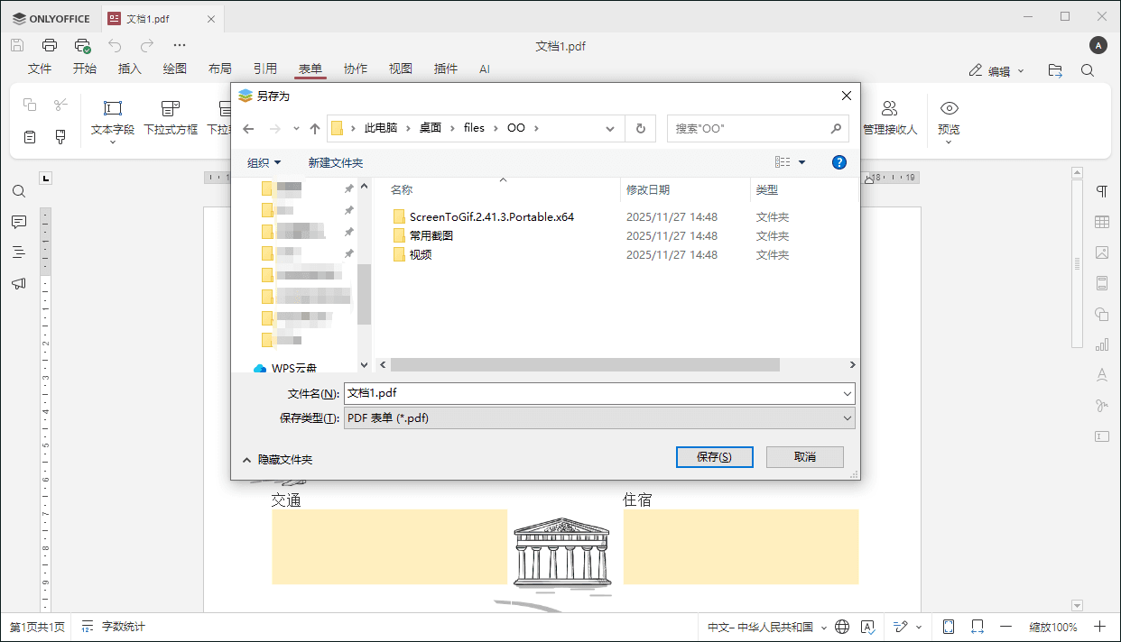Collapse folders with Hide Folders toggle
Screen dimensions: 1121x642
pyautogui.click(x=277, y=459)
